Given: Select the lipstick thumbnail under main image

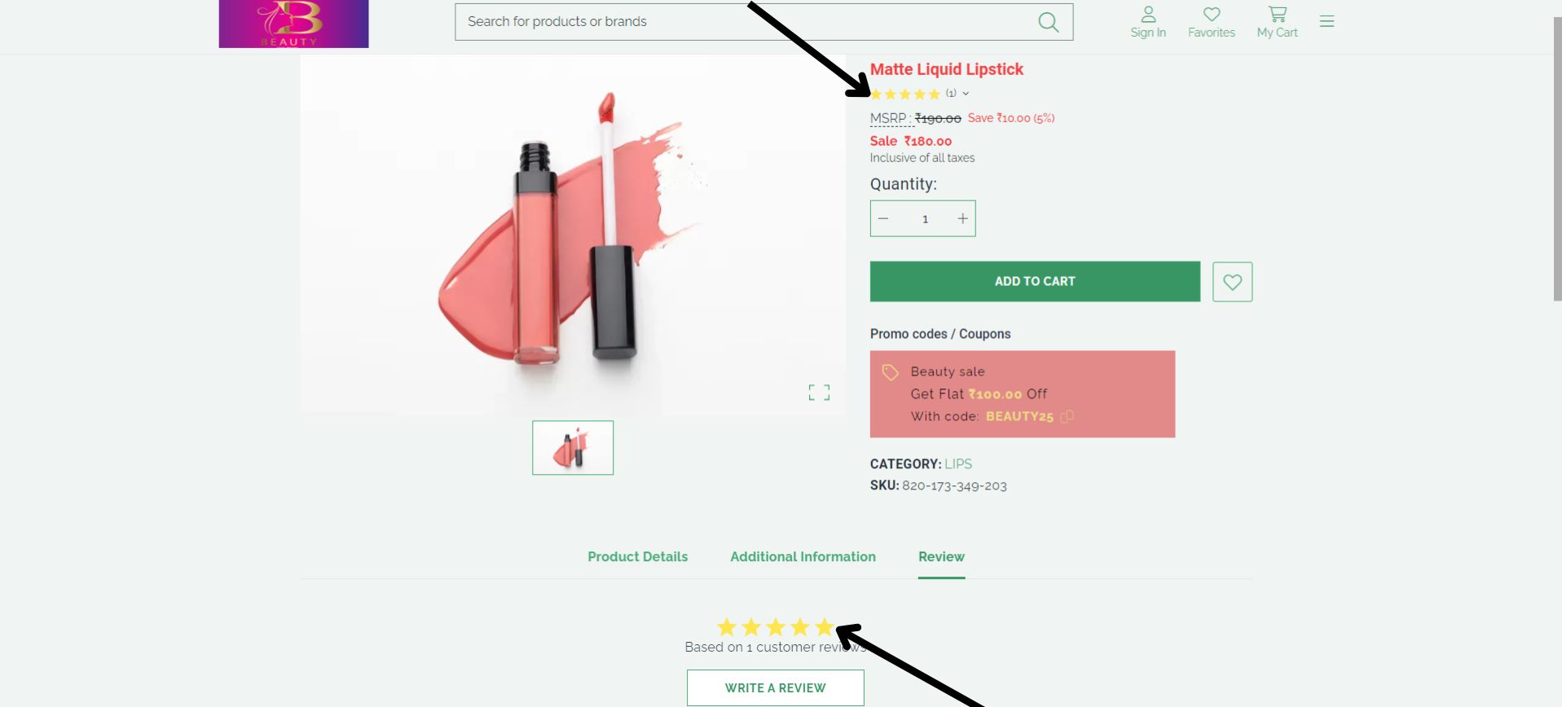Looking at the screenshot, I should (x=573, y=447).
